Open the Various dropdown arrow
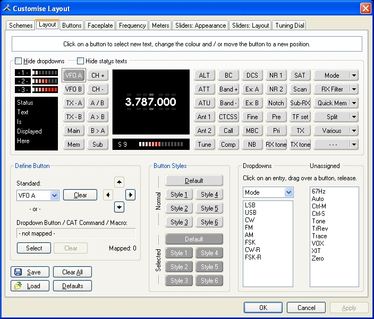This screenshot has width=374, height=319. pos(354,131)
